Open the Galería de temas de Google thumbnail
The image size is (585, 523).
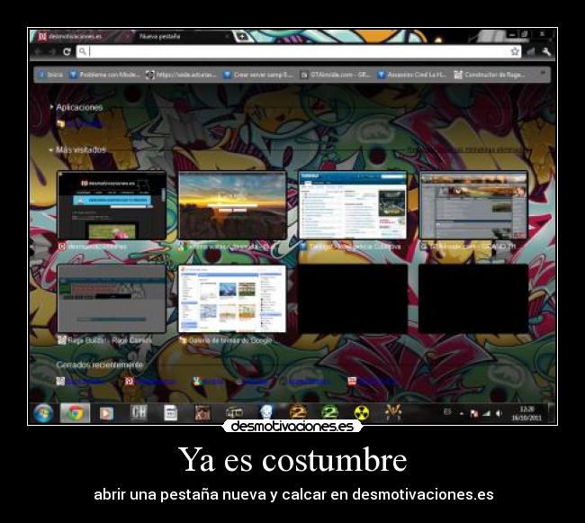(x=232, y=299)
